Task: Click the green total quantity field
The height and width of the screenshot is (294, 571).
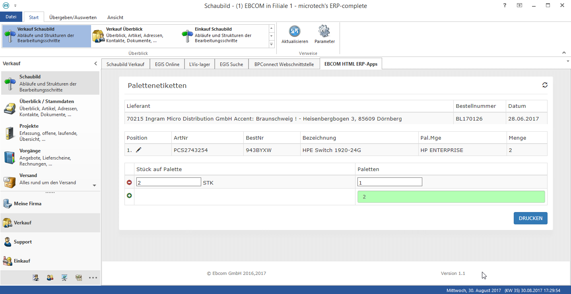Action: coord(451,197)
